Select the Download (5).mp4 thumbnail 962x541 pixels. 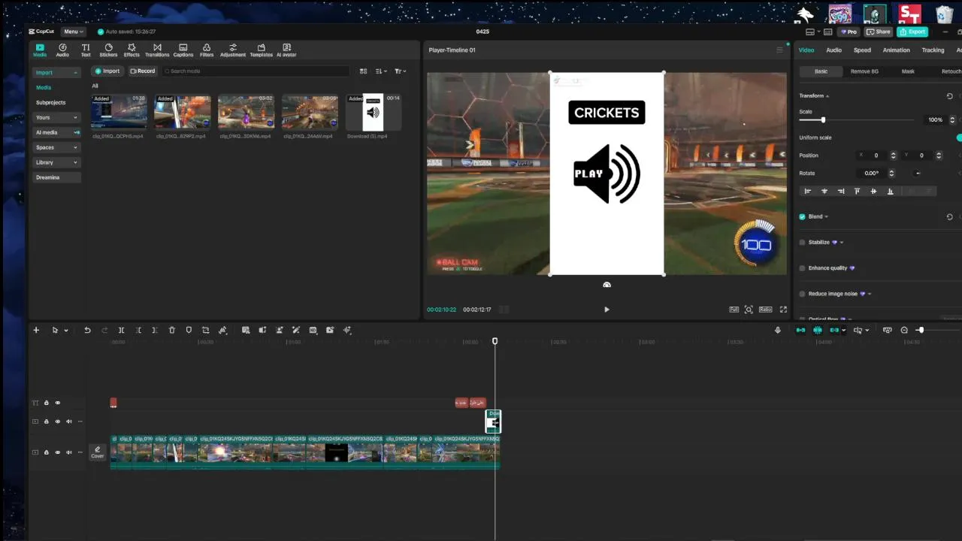(373, 112)
